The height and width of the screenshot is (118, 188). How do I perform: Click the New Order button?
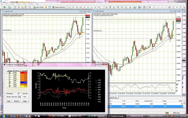click(39, 7)
